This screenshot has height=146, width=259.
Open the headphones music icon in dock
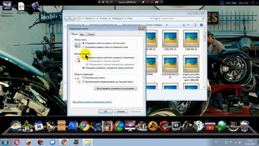tap(96, 127)
